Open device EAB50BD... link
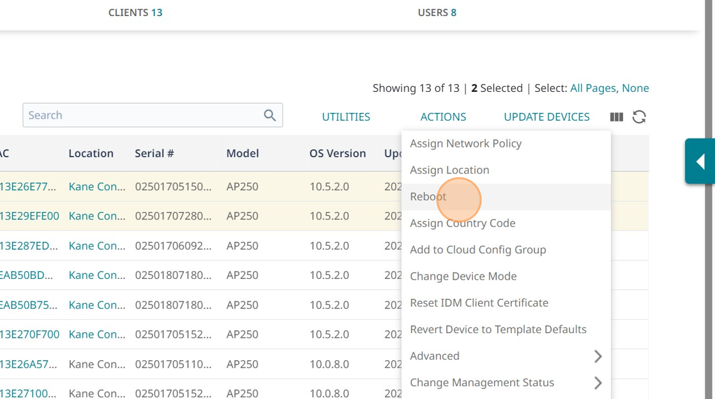The height and width of the screenshot is (399, 715). (x=26, y=275)
